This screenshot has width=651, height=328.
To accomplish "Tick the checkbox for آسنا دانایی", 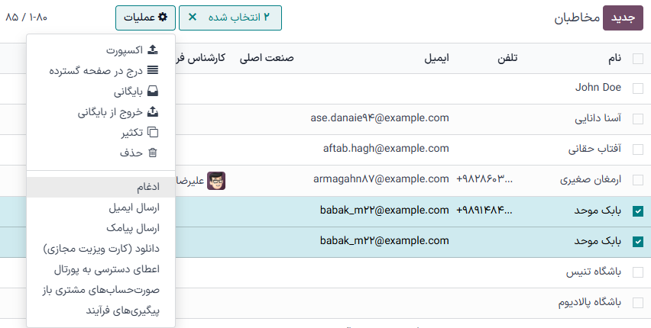I will (x=637, y=118).
